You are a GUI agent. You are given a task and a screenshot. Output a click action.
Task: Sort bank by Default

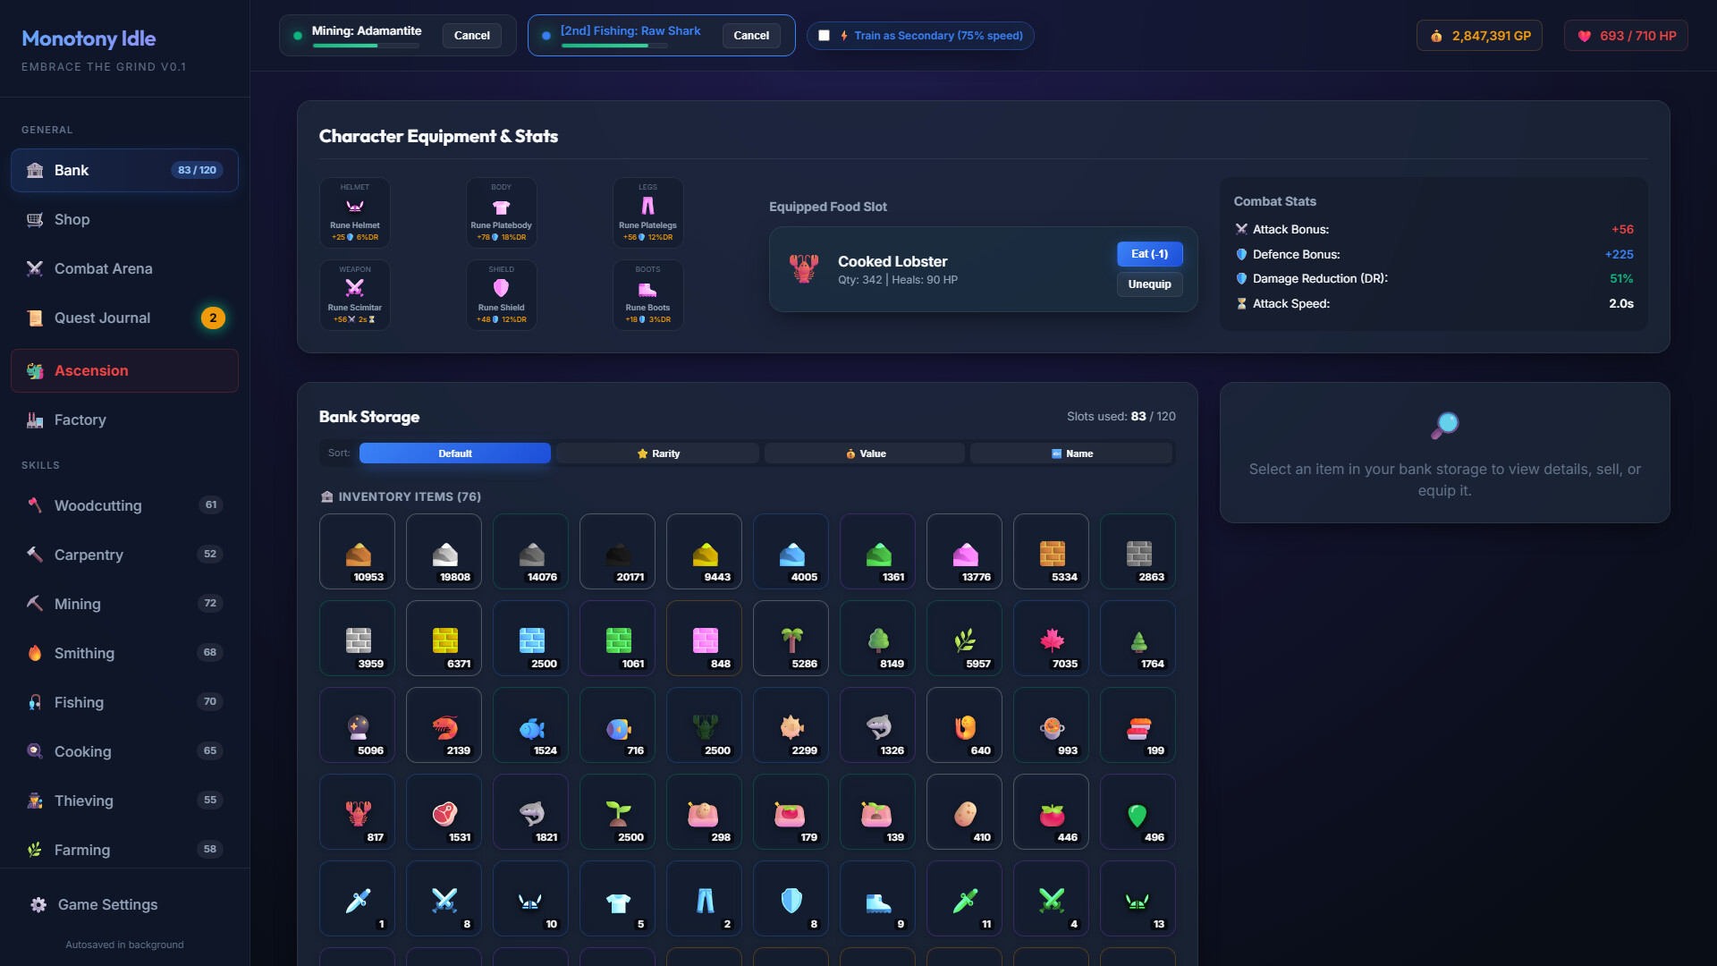(455, 453)
